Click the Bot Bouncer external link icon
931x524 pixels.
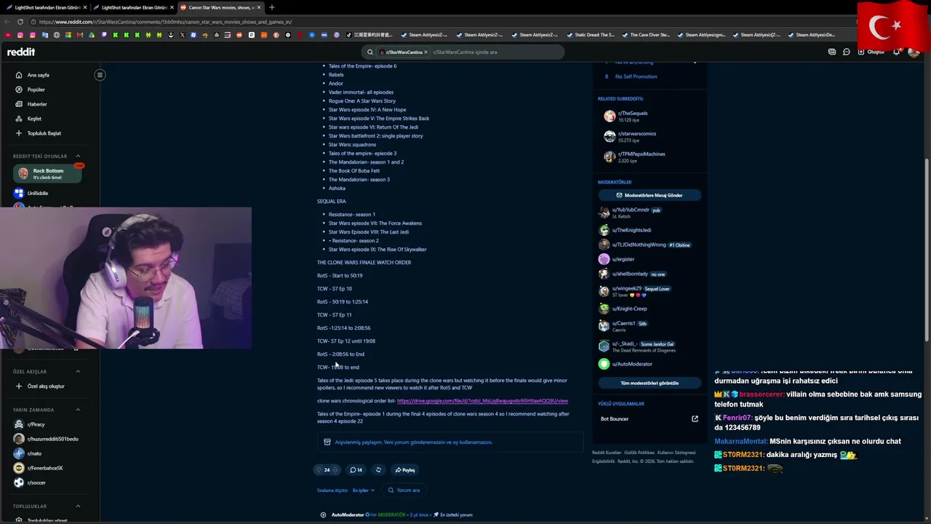coord(695,418)
